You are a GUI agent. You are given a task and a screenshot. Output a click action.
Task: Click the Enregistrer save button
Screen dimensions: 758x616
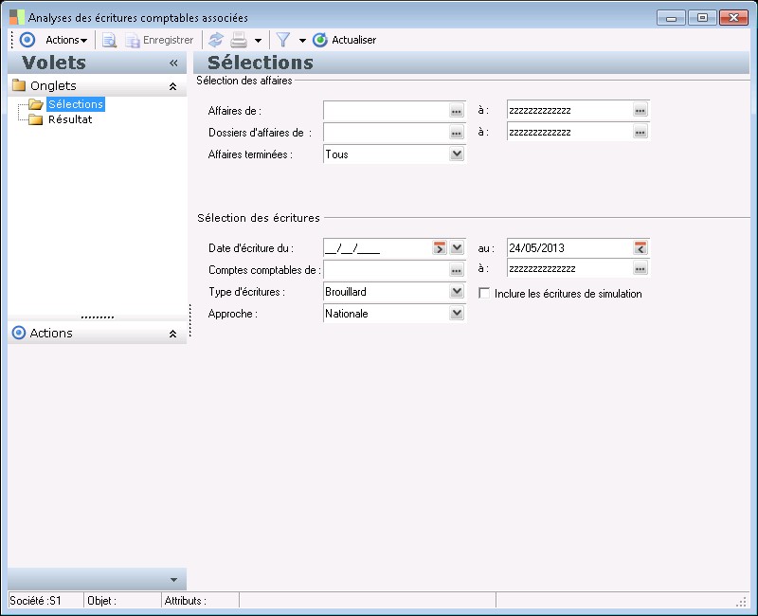click(x=159, y=40)
